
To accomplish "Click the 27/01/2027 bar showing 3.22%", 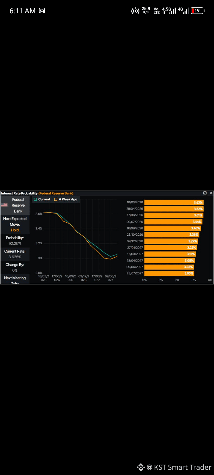I will pos(171,248).
